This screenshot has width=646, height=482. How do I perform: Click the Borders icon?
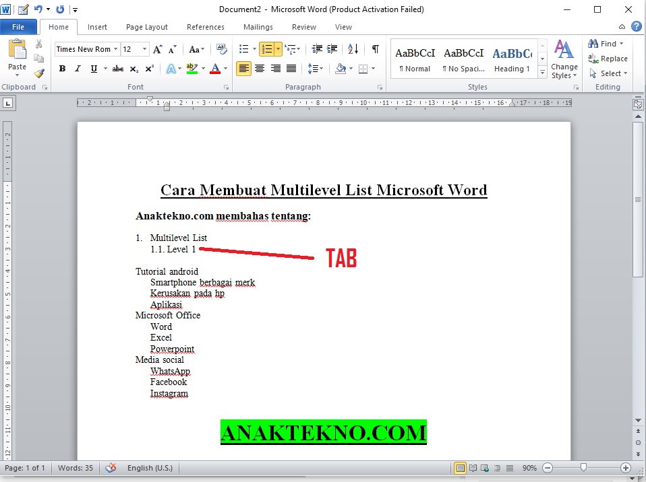tap(363, 69)
